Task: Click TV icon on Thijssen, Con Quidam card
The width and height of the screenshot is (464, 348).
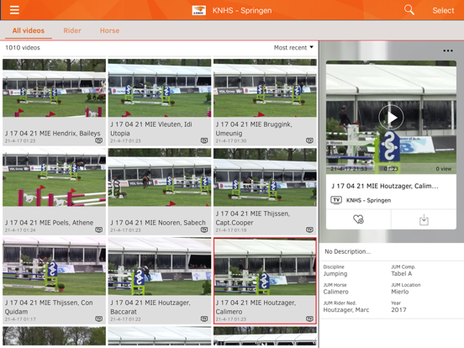Action: coord(99,319)
